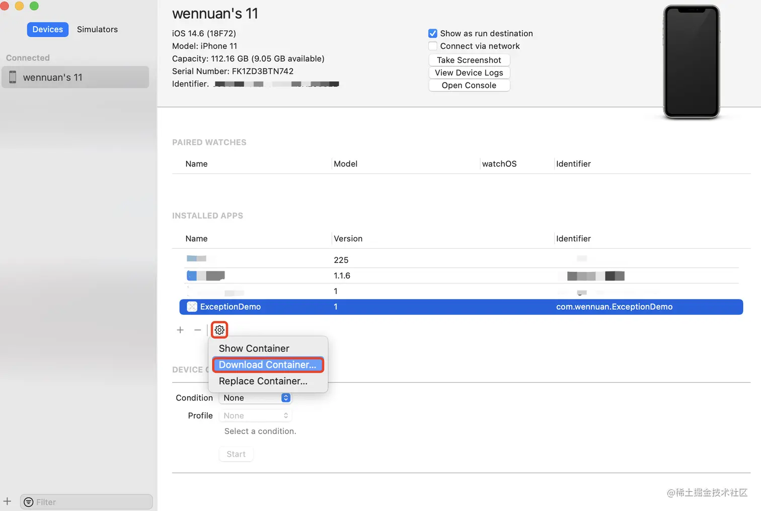Screen dimensions: 761x511
Task: Click the iOS 14.6 (18F72) text
Action: 204,33
